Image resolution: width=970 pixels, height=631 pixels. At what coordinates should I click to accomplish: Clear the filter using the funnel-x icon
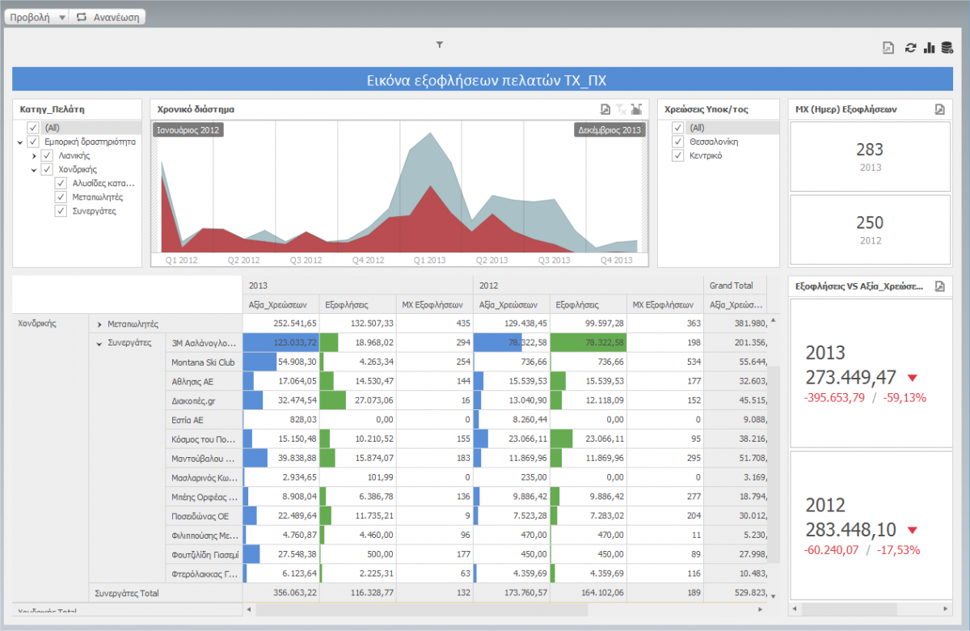(621, 110)
